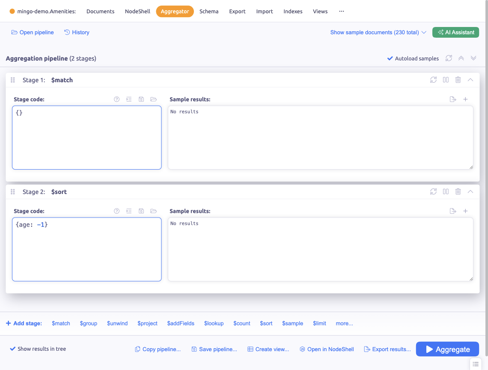Refresh Stage 2 sample results
488x370 pixels.
coord(433,192)
